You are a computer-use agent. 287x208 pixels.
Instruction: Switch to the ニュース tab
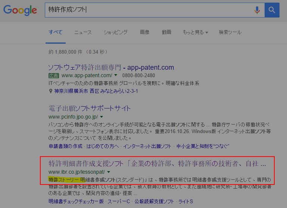coord(83,32)
